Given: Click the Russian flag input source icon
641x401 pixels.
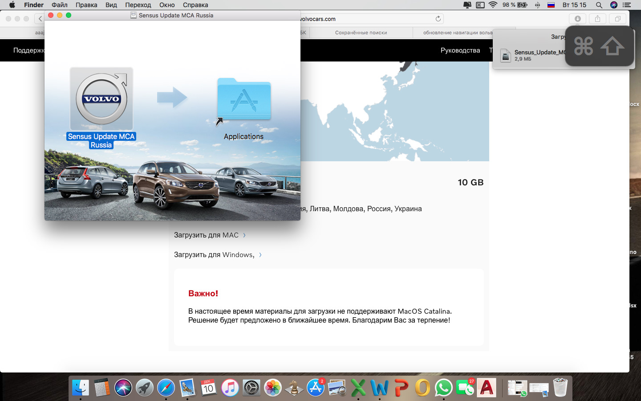Looking at the screenshot, I should tap(551, 5).
